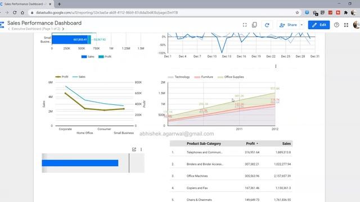Expand the Share dropdown arrow
This screenshot has width=360, height=202.
[x=301, y=25]
